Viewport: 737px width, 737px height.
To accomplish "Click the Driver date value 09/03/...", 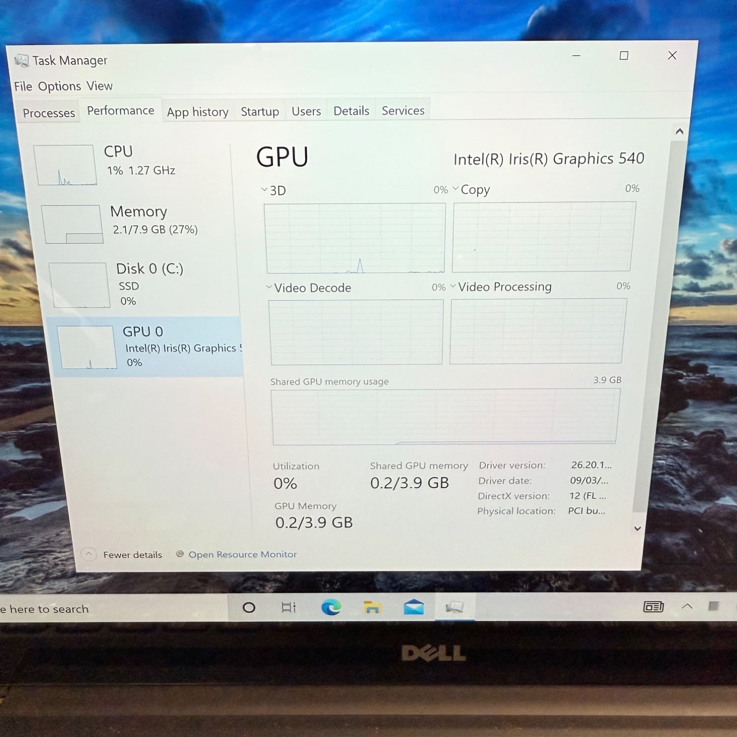I will [589, 480].
